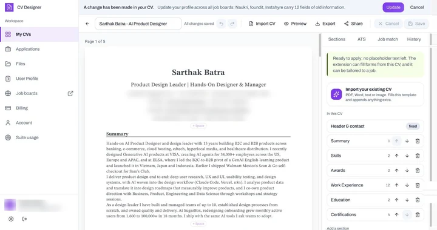Click the toolbar Cancel button beside Save
This screenshot has height=230, width=437.
point(388,24)
